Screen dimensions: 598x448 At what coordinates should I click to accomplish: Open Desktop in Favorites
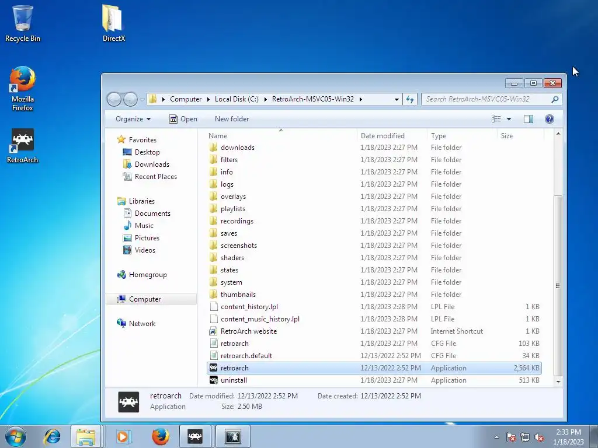[x=147, y=152]
